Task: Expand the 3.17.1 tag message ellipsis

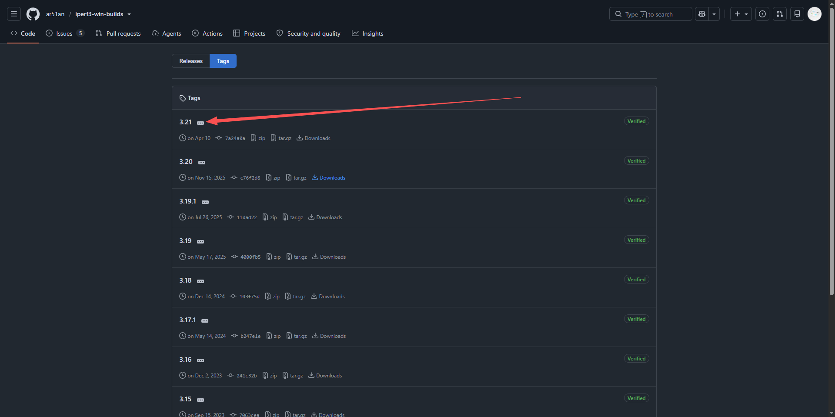Action: 205,321
